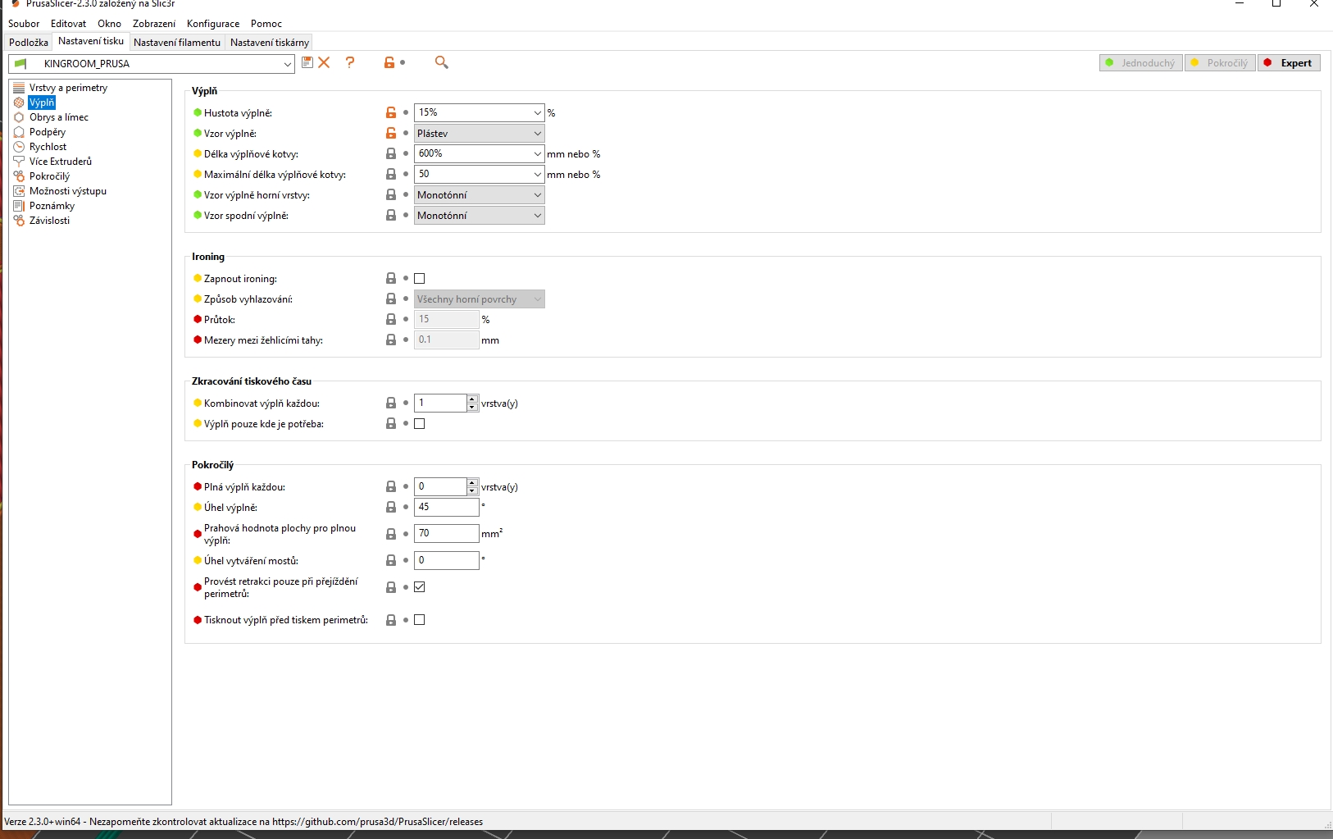Select the Pokročilý mode button at top right
The width and height of the screenshot is (1333, 839).
1220,63
